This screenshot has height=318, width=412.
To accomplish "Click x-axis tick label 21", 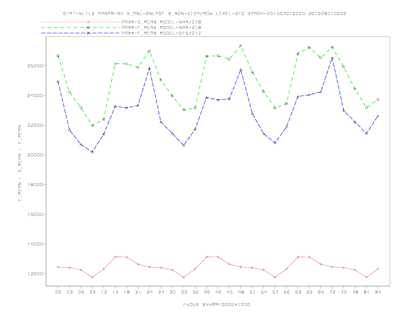I will (138, 292).
